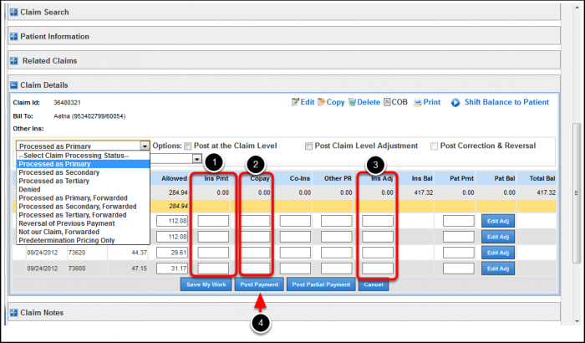Click Shift Balance to Patient arrow icon
Image resolution: width=585 pixels, height=343 pixels.
455,102
